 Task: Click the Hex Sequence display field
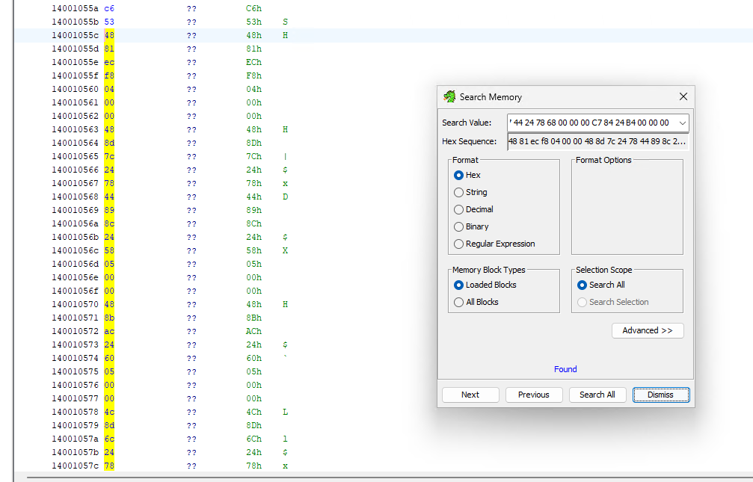pyautogui.click(x=597, y=141)
